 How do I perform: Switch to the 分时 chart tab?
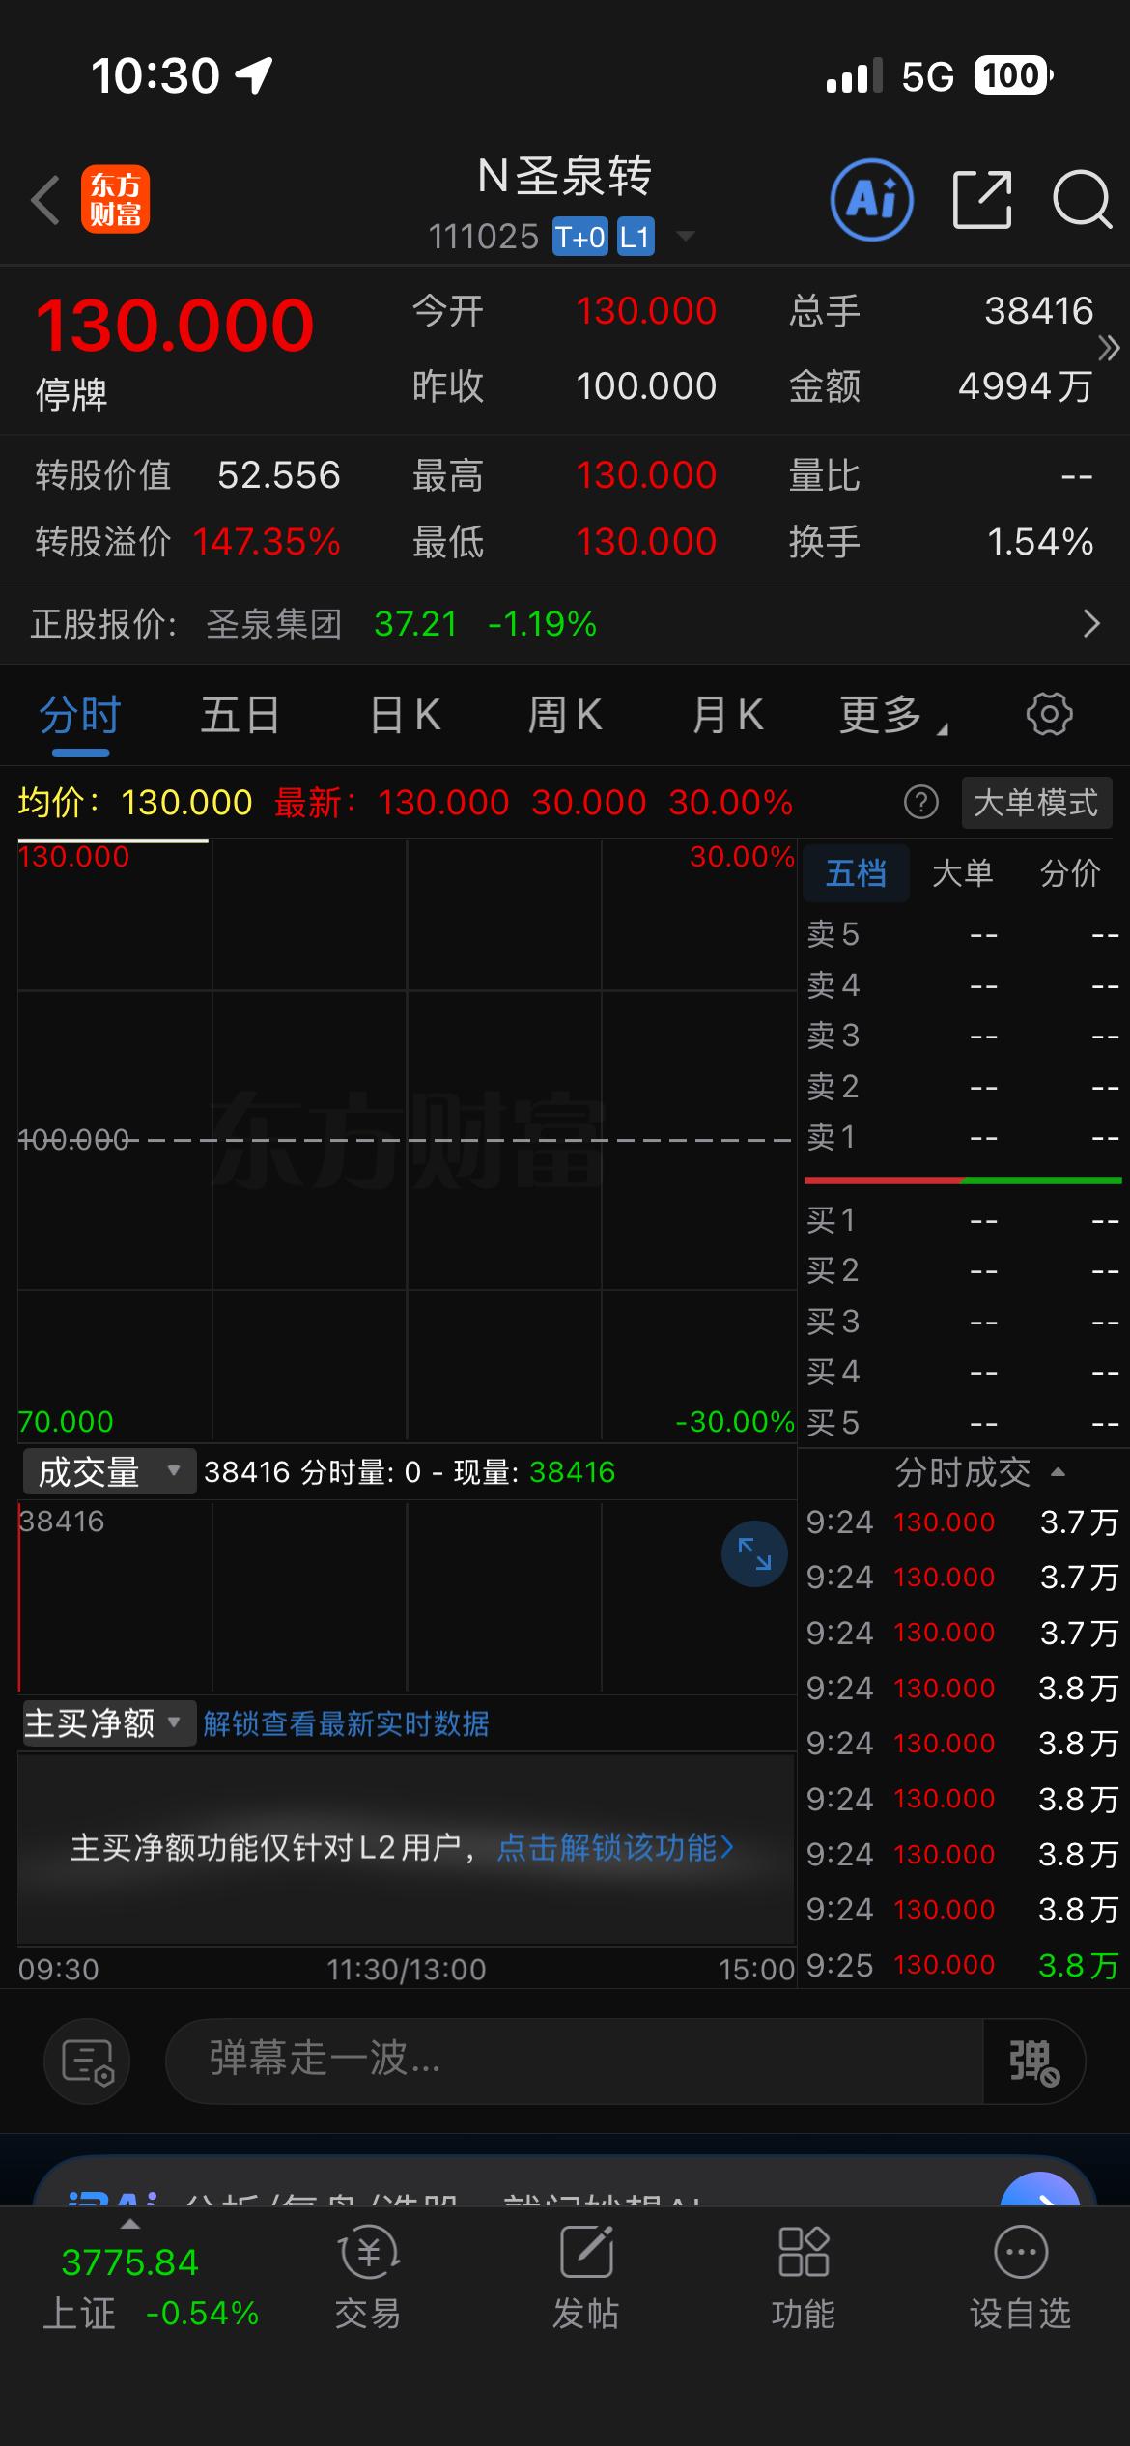pos(80,716)
